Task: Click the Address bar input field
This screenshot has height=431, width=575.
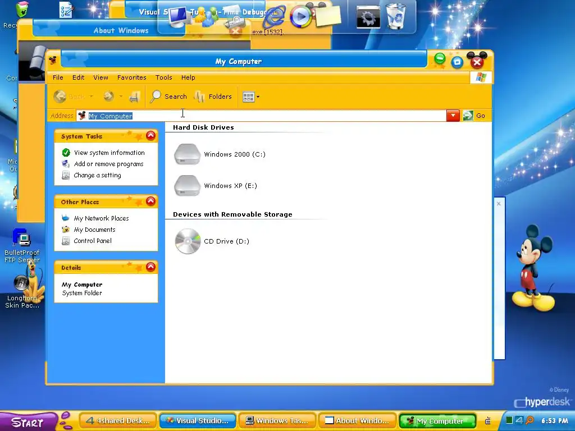Action: coord(261,116)
